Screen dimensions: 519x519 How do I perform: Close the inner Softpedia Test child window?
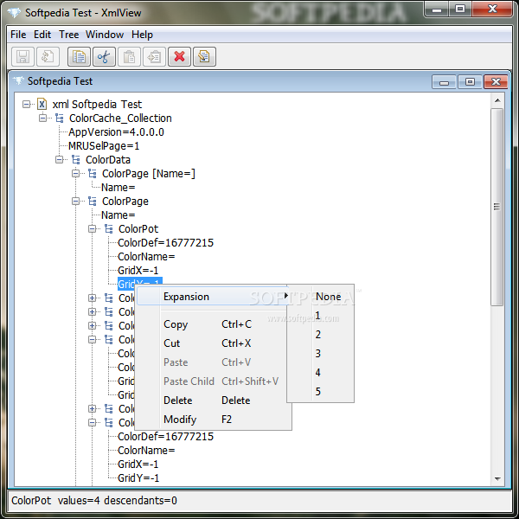click(496, 82)
